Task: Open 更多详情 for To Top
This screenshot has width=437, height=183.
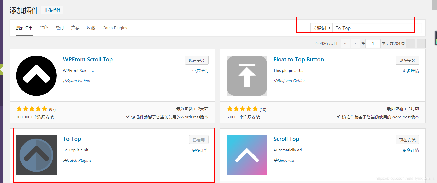Action: [x=200, y=150]
